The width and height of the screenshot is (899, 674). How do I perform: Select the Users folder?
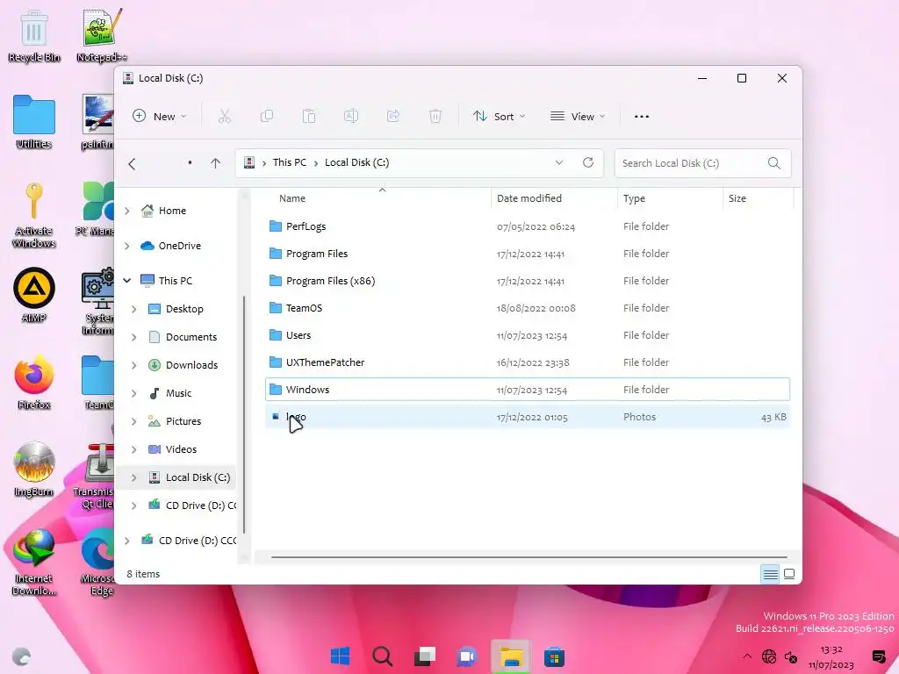[x=528, y=335]
